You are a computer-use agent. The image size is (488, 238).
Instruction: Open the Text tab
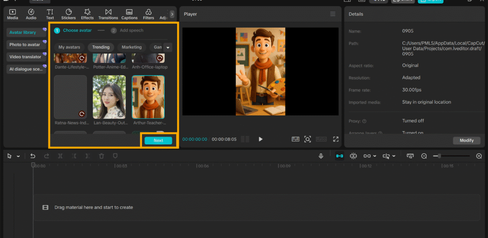[x=50, y=14]
